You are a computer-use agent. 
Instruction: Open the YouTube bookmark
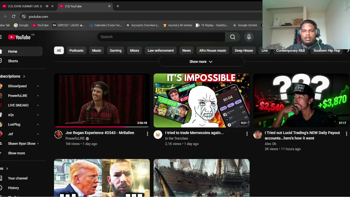[40, 25]
